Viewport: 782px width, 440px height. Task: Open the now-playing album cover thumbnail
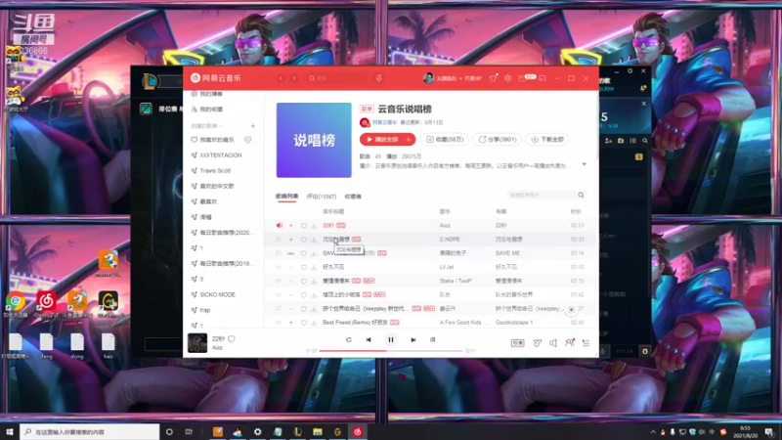click(197, 343)
